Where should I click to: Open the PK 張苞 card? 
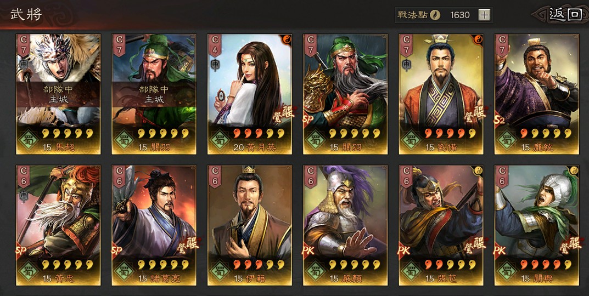point(441,225)
